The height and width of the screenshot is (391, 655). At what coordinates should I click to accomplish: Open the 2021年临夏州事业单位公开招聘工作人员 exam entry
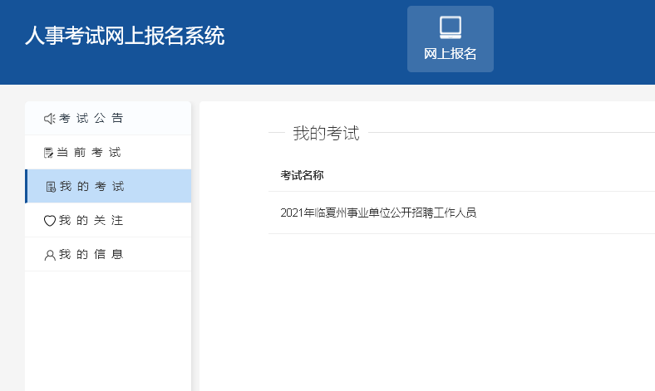tap(378, 213)
